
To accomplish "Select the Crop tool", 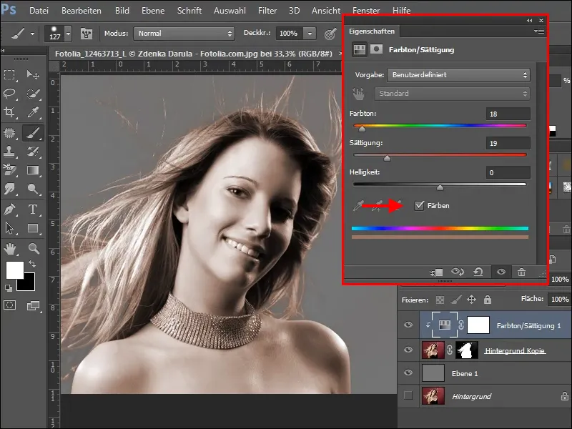I will click(9, 112).
